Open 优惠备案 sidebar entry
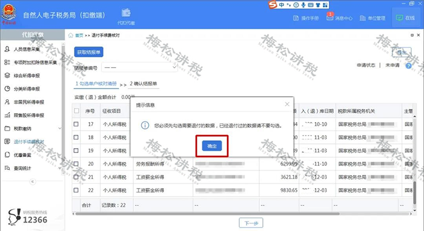The width and height of the screenshot is (424, 231). (x=22, y=155)
